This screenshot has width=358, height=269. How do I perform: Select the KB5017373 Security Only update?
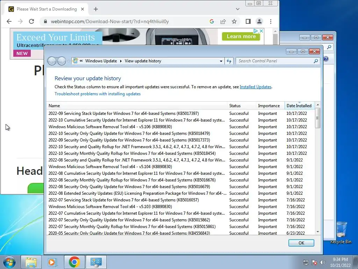(x=180, y=140)
